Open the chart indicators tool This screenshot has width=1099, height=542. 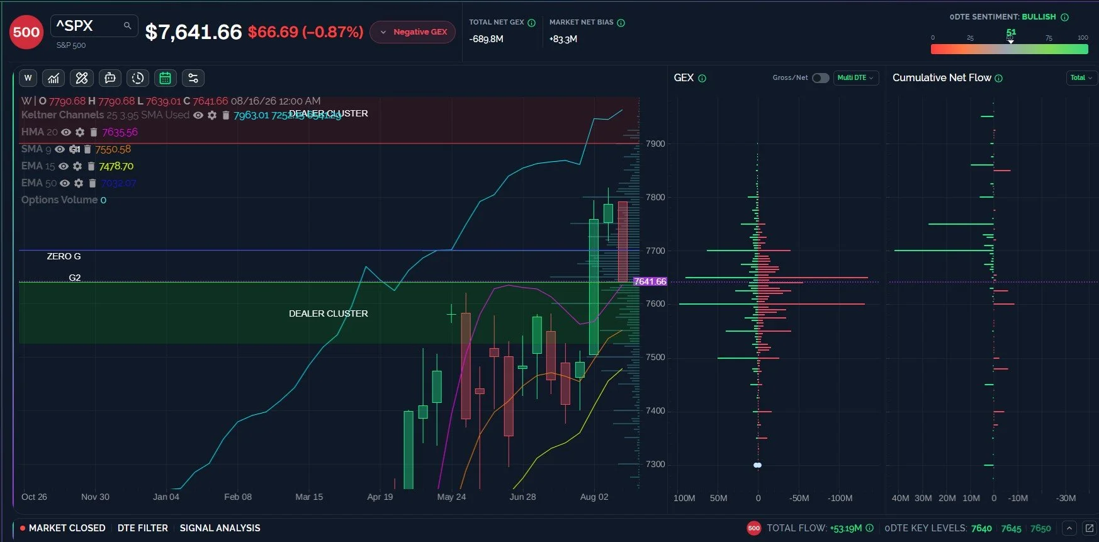54,78
